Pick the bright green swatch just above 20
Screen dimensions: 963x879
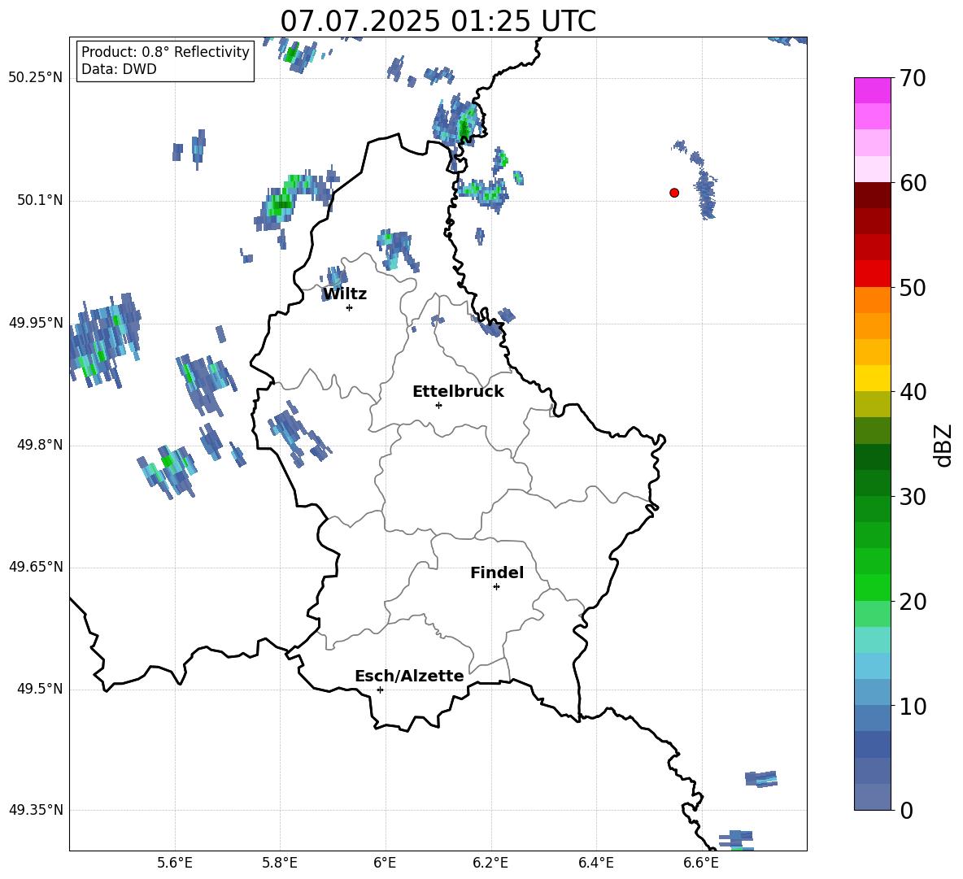(x=873, y=587)
